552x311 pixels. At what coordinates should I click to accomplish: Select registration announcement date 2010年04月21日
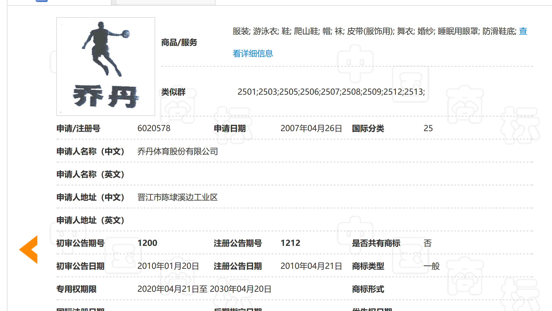[x=311, y=266]
